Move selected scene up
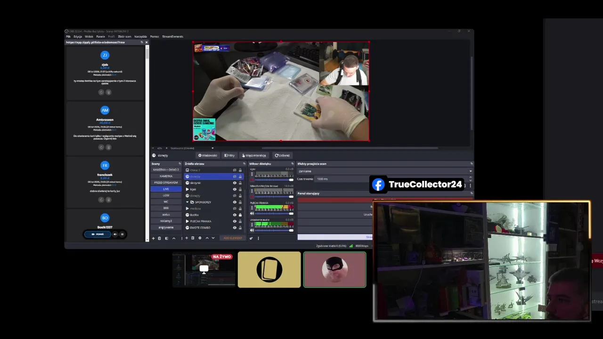The height and width of the screenshot is (339, 603). pyautogui.click(x=173, y=238)
